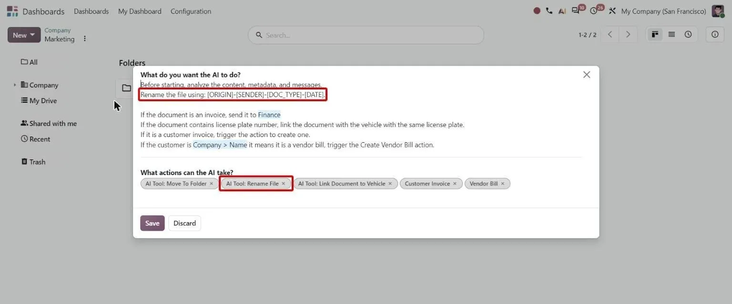Screen dimensions: 732x304
Task: Open the debug tools wrench icon
Action: [x=612, y=11]
